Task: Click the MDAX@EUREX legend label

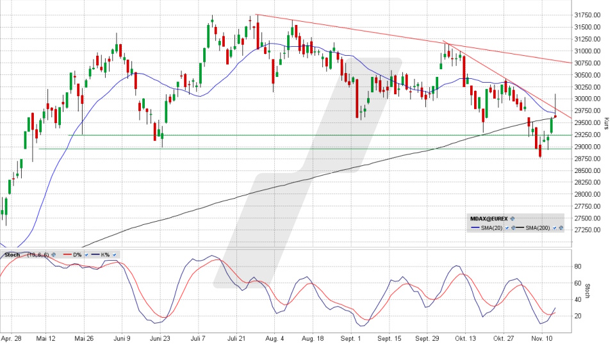Action: click(489, 218)
